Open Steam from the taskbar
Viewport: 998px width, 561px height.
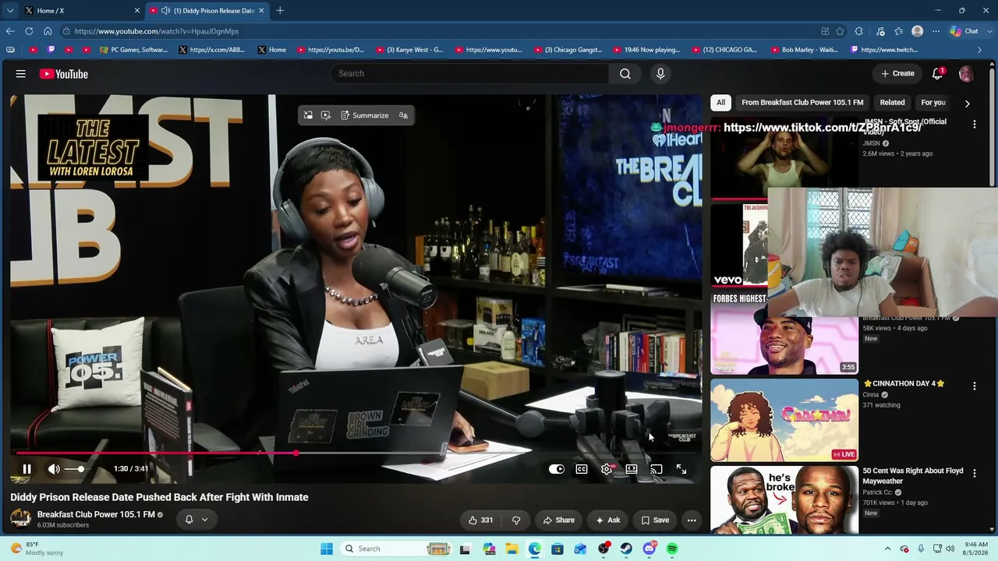(626, 549)
